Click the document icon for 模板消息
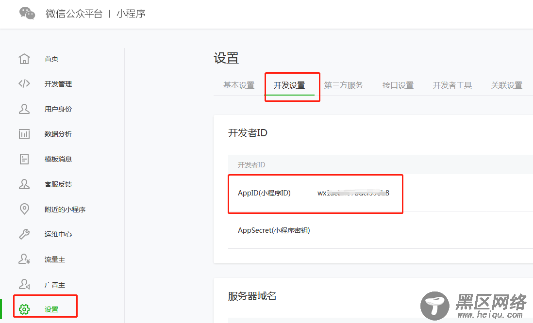The image size is (533, 323). click(x=24, y=159)
